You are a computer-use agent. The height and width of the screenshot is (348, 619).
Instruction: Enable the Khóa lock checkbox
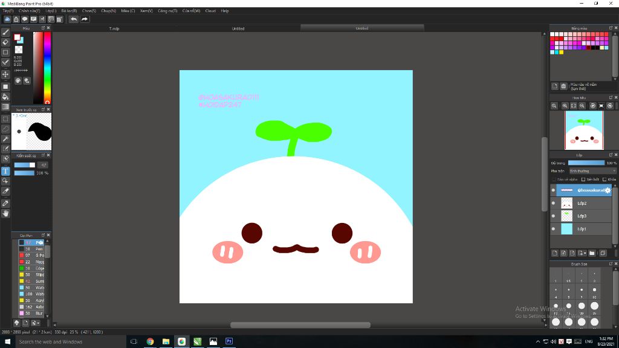[604, 179]
